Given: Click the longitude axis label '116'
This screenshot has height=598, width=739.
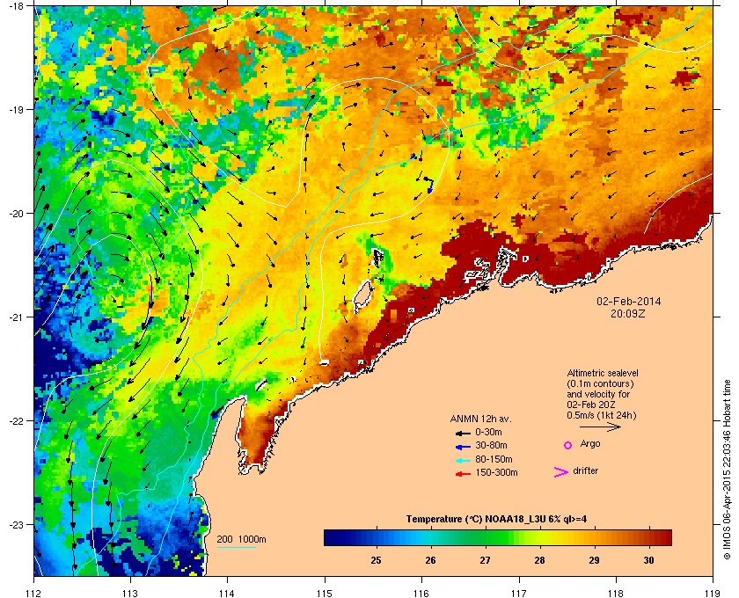Looking at the screenshot, I should [421, 594].
